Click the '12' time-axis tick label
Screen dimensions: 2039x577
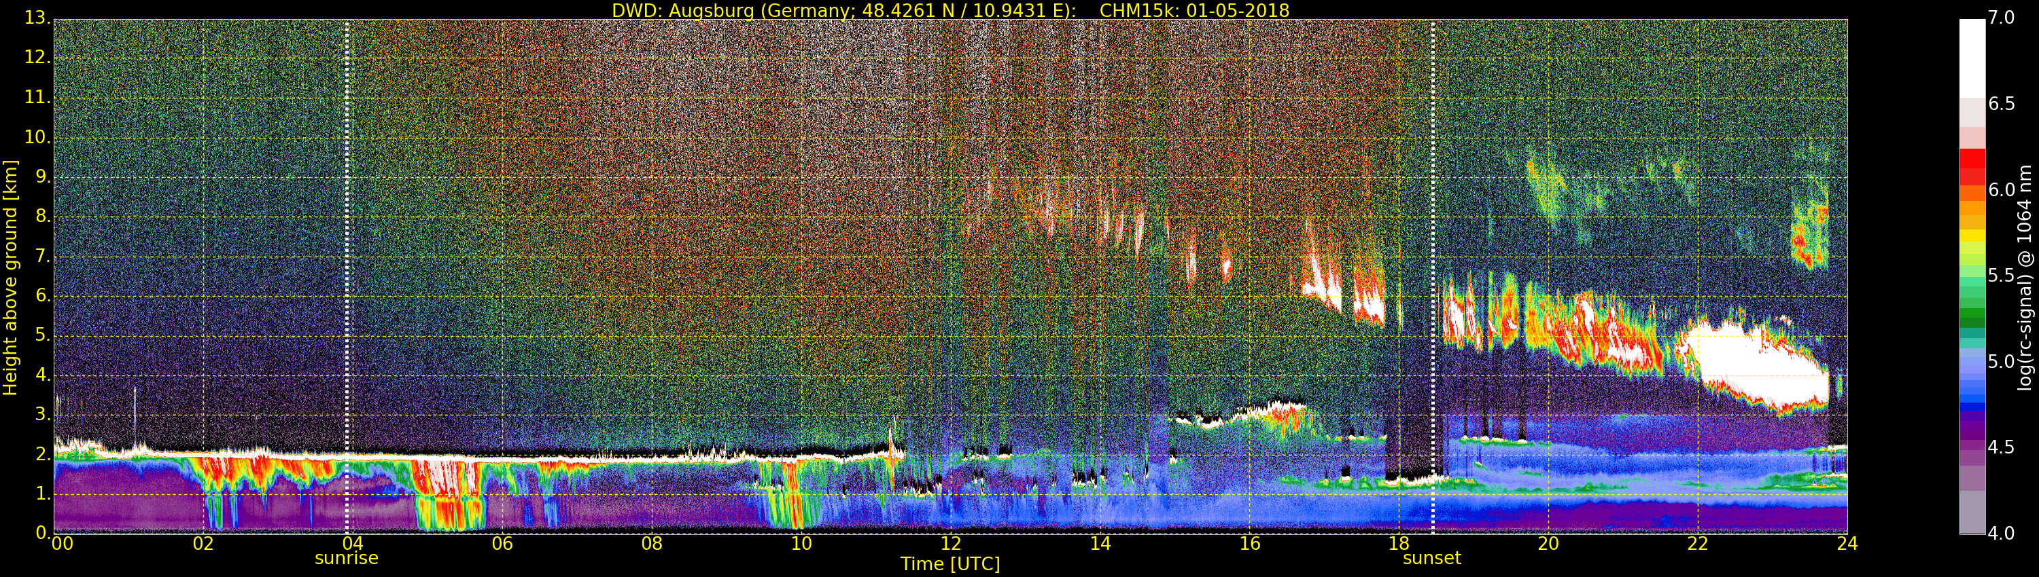951,543
